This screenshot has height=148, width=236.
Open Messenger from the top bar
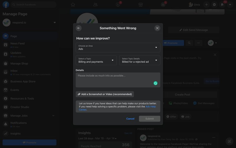(214, 4)
